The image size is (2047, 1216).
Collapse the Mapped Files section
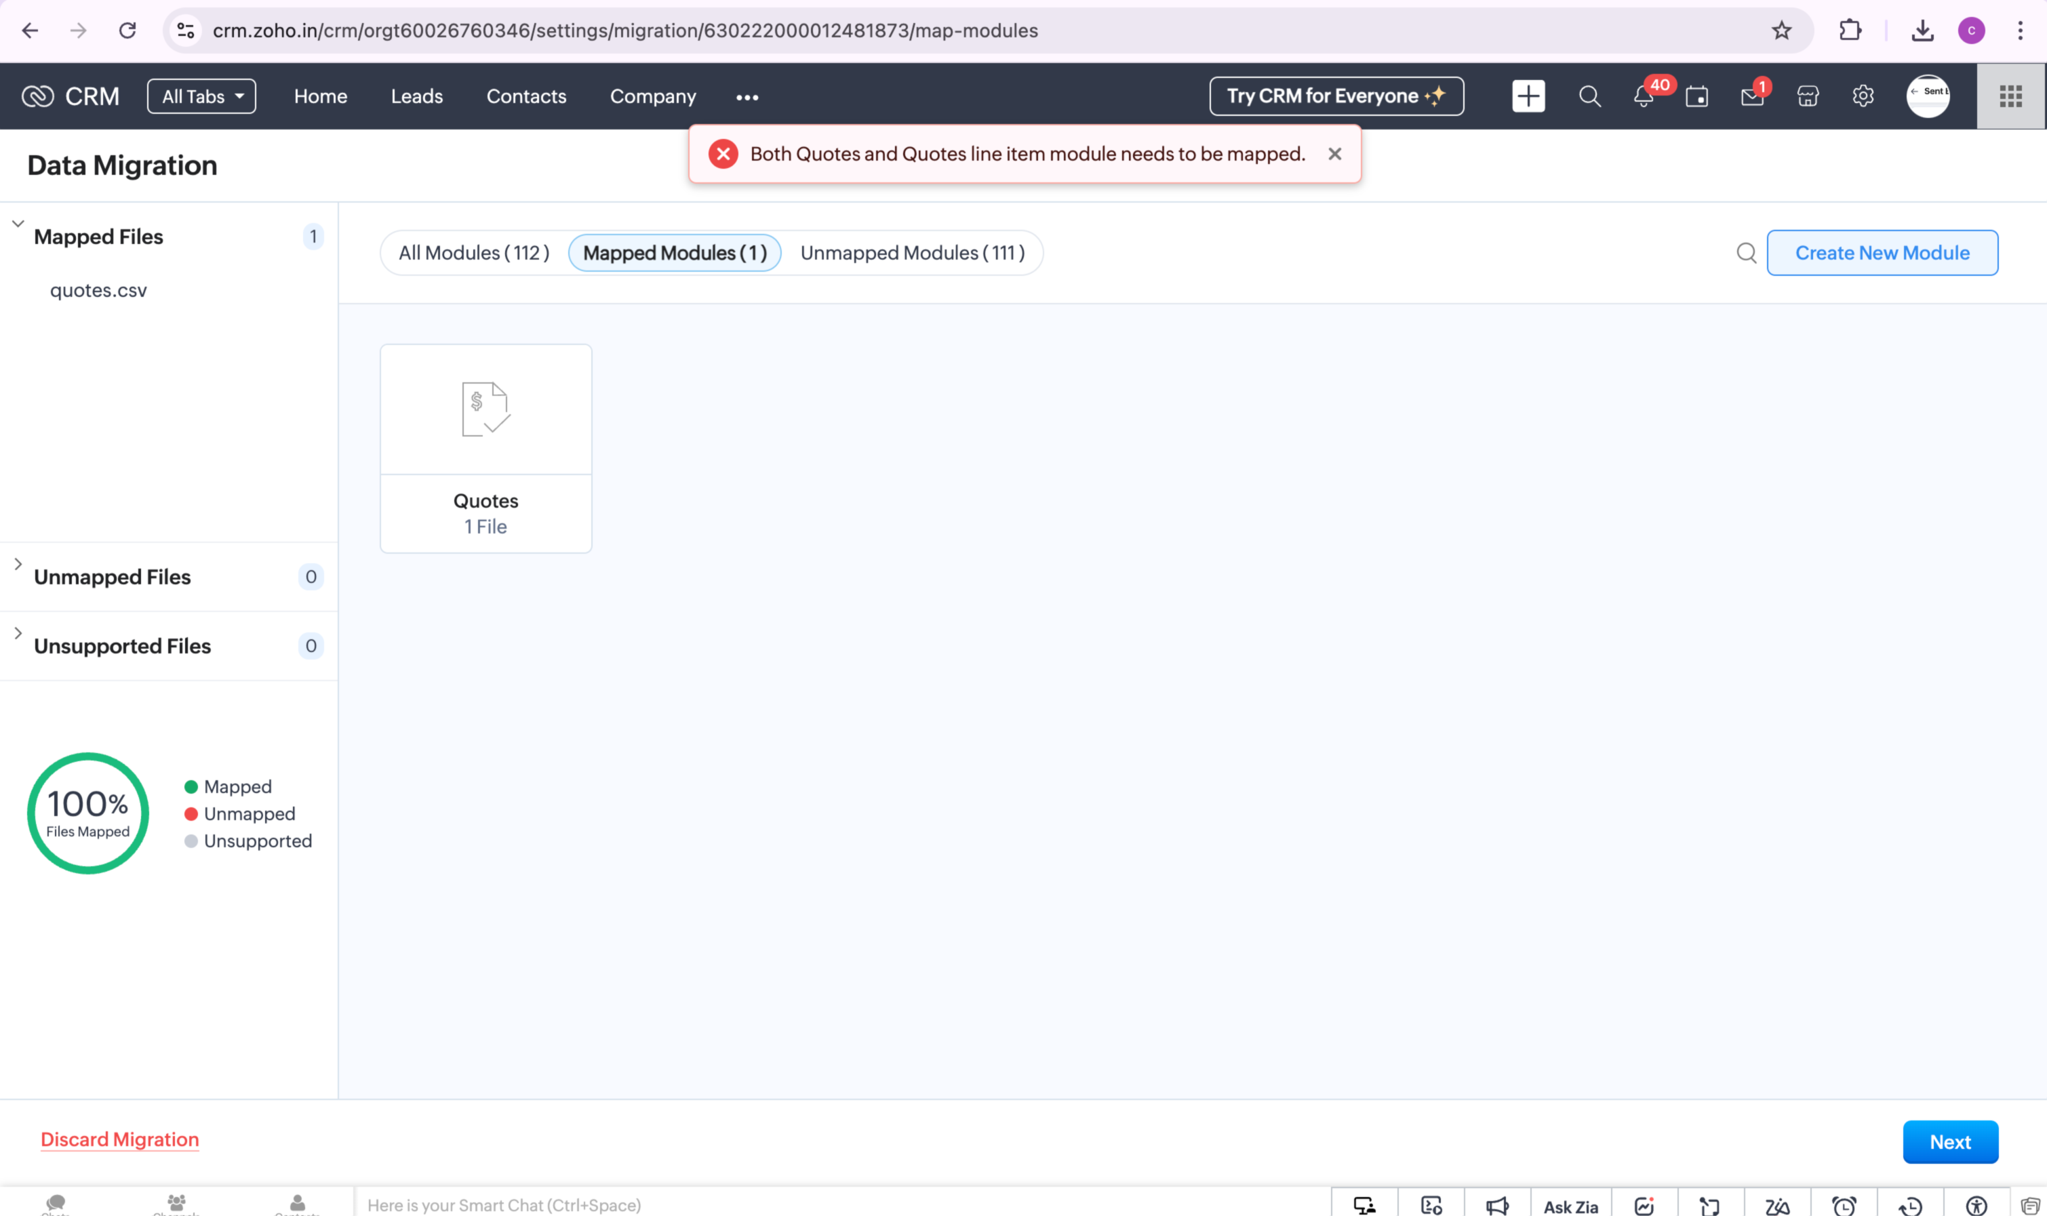click(x=18, y=224)
